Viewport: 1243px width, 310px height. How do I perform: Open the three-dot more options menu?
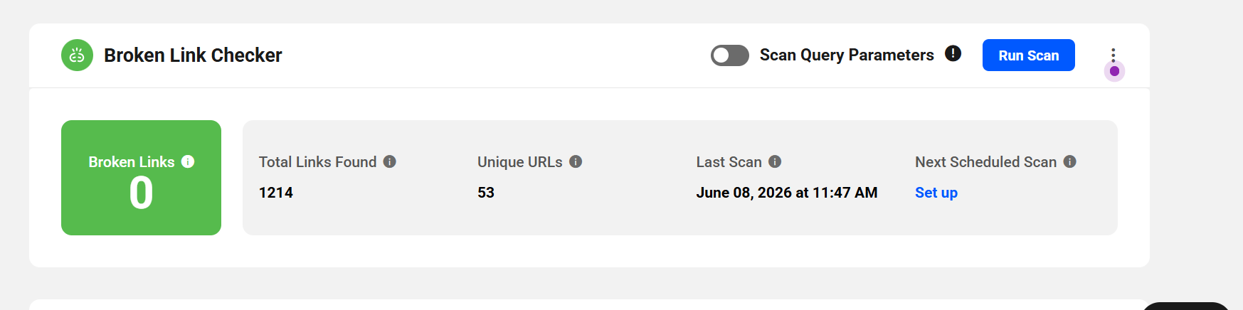click(1113, 55)
